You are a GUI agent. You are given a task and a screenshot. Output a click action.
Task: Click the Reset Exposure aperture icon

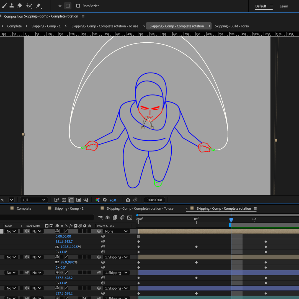pos(105,200)
